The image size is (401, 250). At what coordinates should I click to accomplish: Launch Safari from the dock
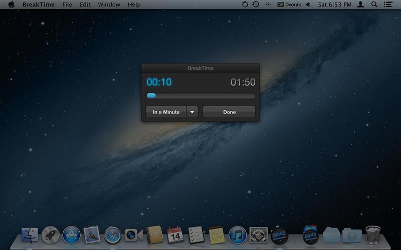(113, 234)
